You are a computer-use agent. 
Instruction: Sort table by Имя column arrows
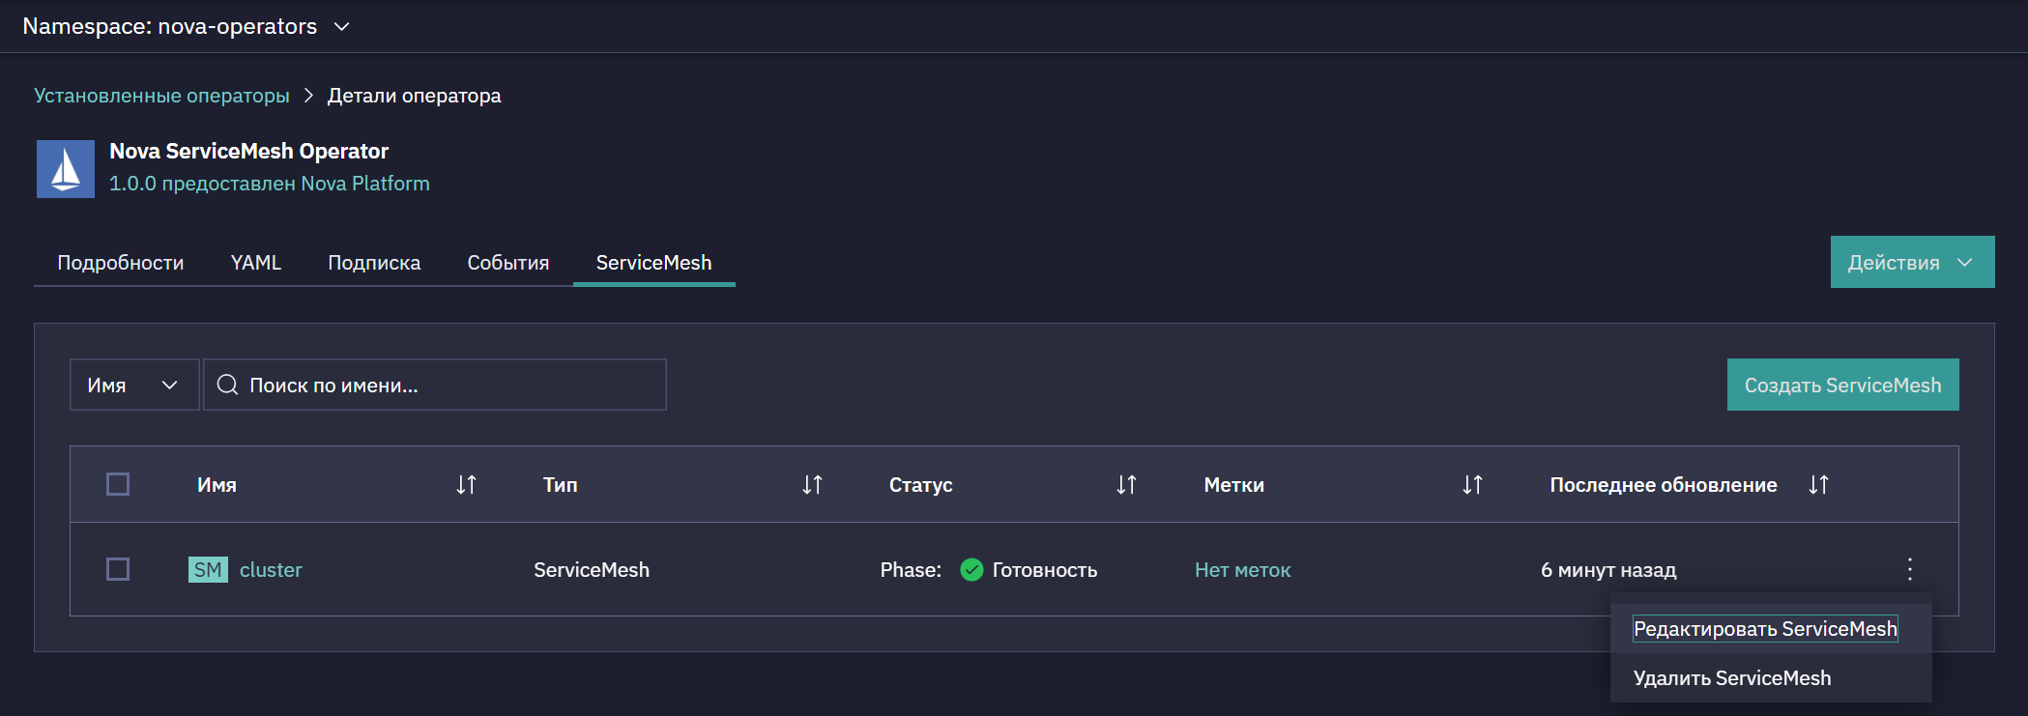[x=467, y=484]
